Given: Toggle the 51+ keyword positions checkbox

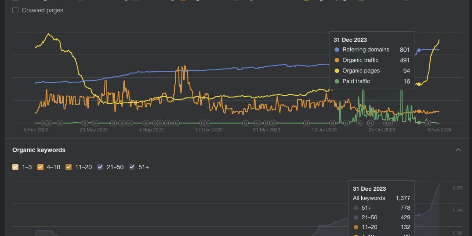Looking at the screenshot, I should (132, 167).
